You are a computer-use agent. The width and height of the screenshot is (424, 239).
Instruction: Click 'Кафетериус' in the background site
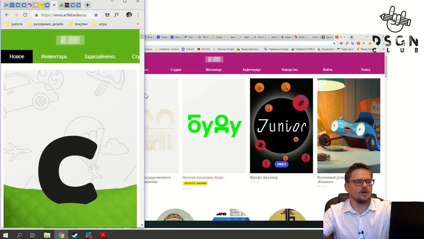252,70
